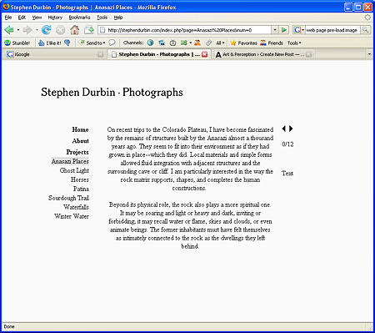Click the speech bubble review icon
This screenshot has width=375, height=333.
click(112, 43)
